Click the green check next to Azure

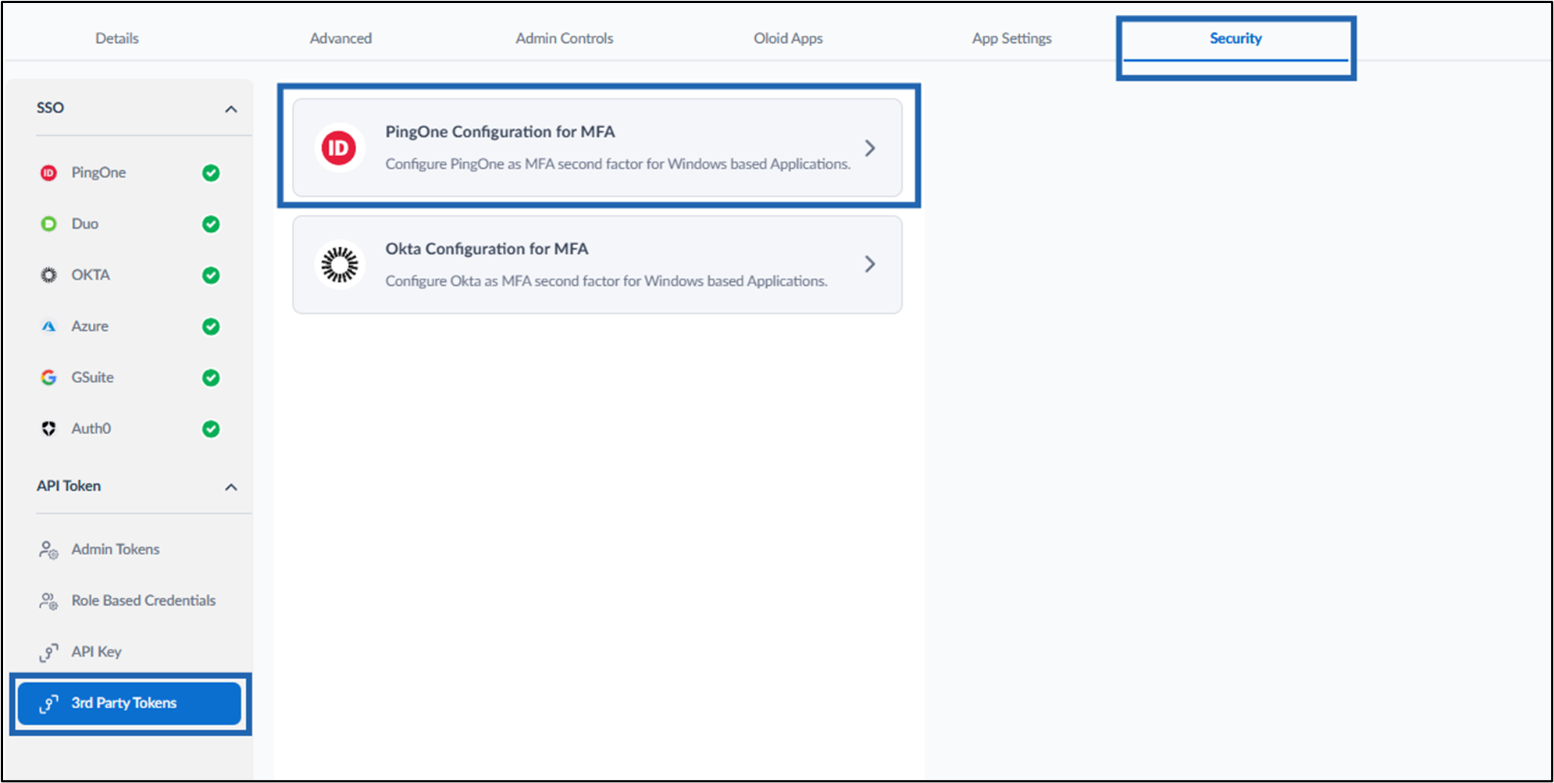(x=211, y=326)
